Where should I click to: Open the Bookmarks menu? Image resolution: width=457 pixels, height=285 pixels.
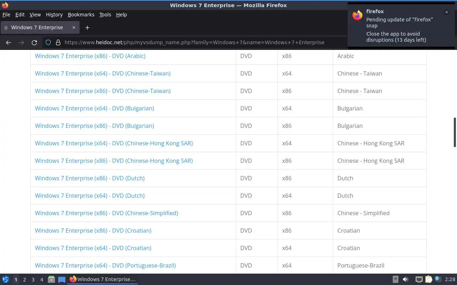coord(81,15)
